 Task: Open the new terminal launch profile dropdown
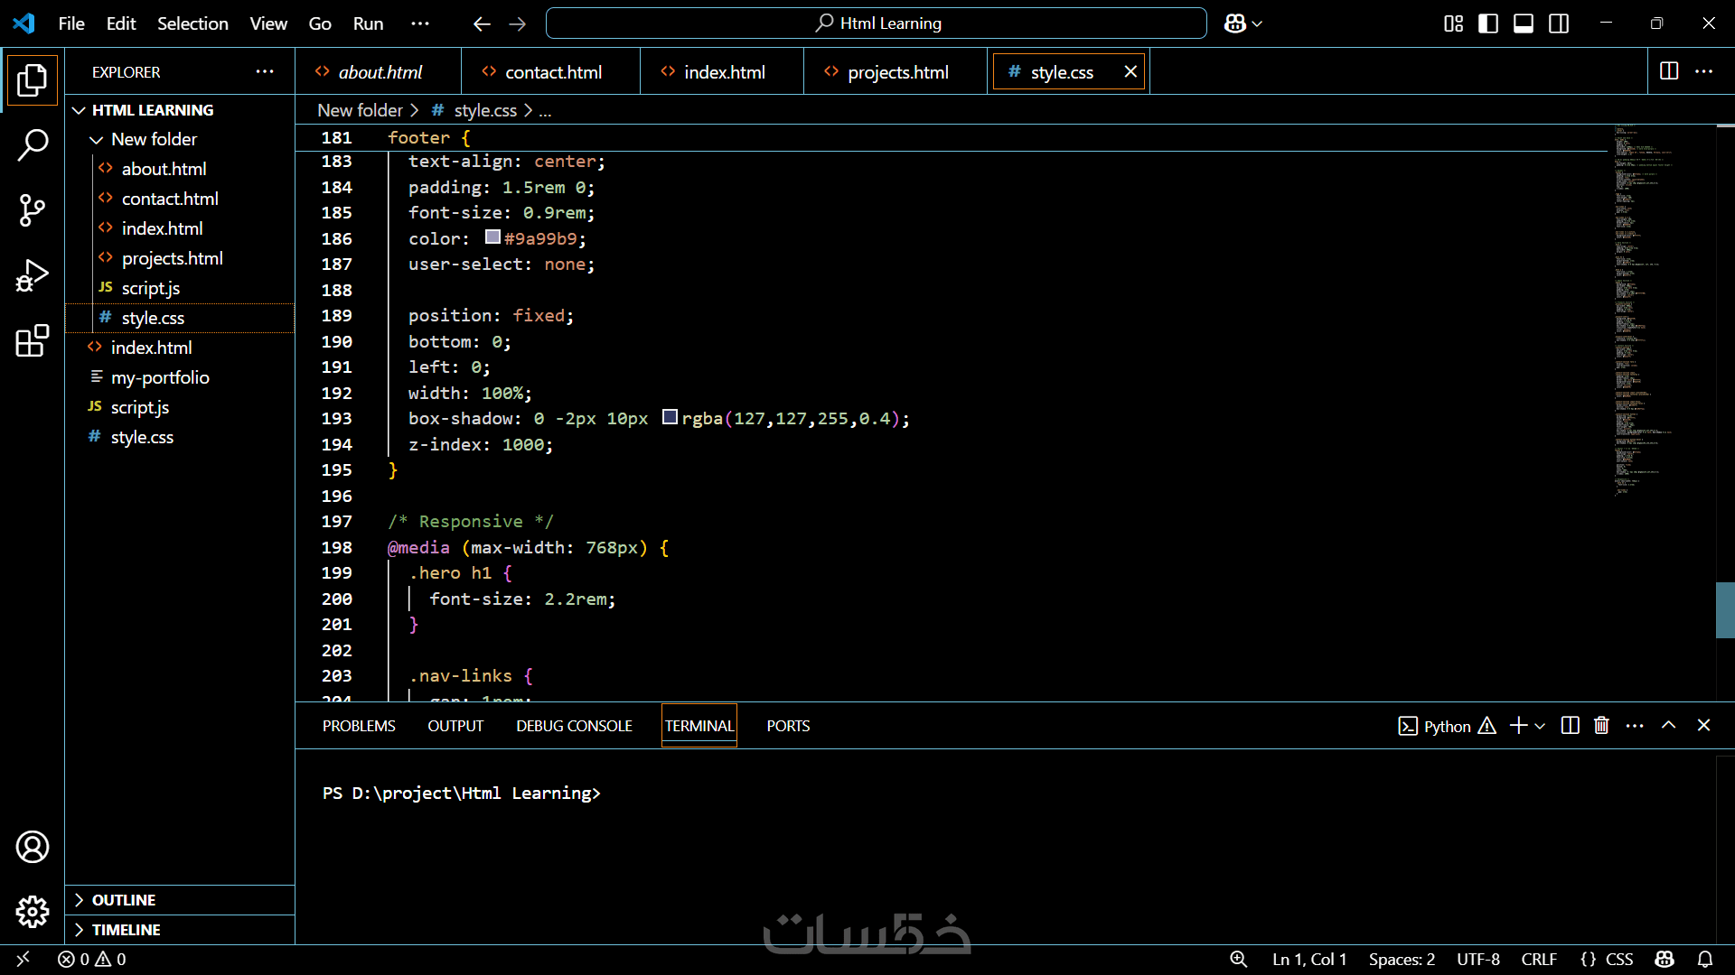[1541, 726]
